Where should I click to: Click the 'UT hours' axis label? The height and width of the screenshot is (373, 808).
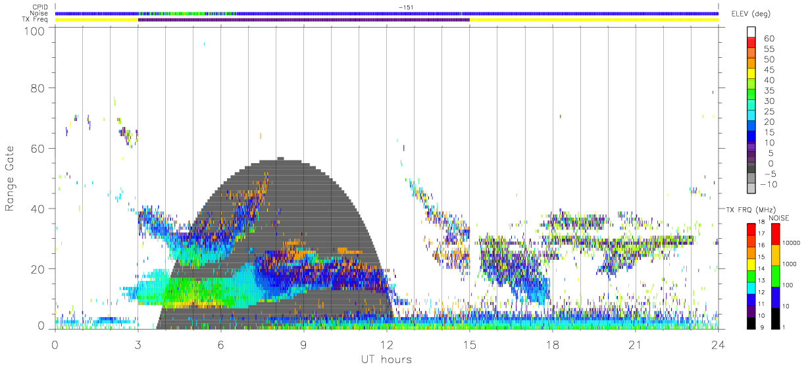pos(386,360)
